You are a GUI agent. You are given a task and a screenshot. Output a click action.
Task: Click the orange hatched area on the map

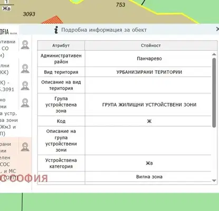point(53,20)
